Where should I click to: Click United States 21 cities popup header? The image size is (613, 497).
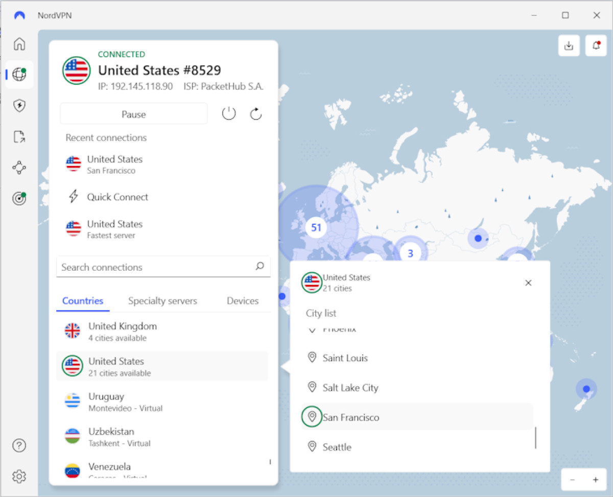click(336, 282)
